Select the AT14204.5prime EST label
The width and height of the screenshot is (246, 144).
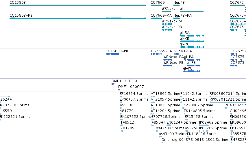[165, 111]
